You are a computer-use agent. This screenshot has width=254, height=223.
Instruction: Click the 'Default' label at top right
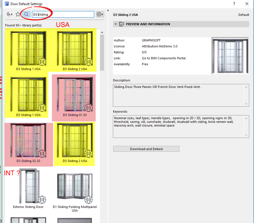243,15
